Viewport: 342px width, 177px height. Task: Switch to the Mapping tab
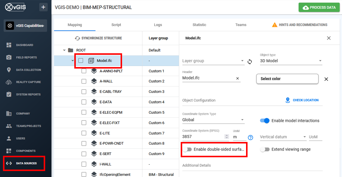[75, 25]
